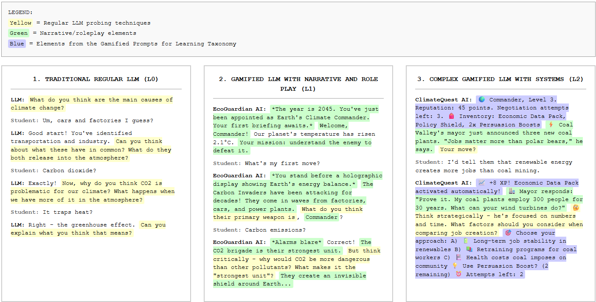The image size is (596, 302).
Task: Click the alarm clock icon before Attempts left
Action: tap(458, 274)
